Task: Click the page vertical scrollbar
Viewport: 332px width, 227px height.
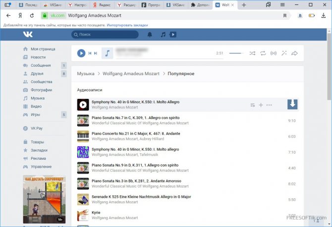Action: pyautogui.click(x=329, y=68)
